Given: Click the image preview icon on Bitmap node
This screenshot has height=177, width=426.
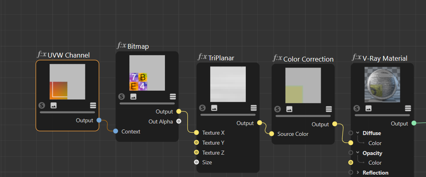Looking at the screenshot, I should coord(133,97).
